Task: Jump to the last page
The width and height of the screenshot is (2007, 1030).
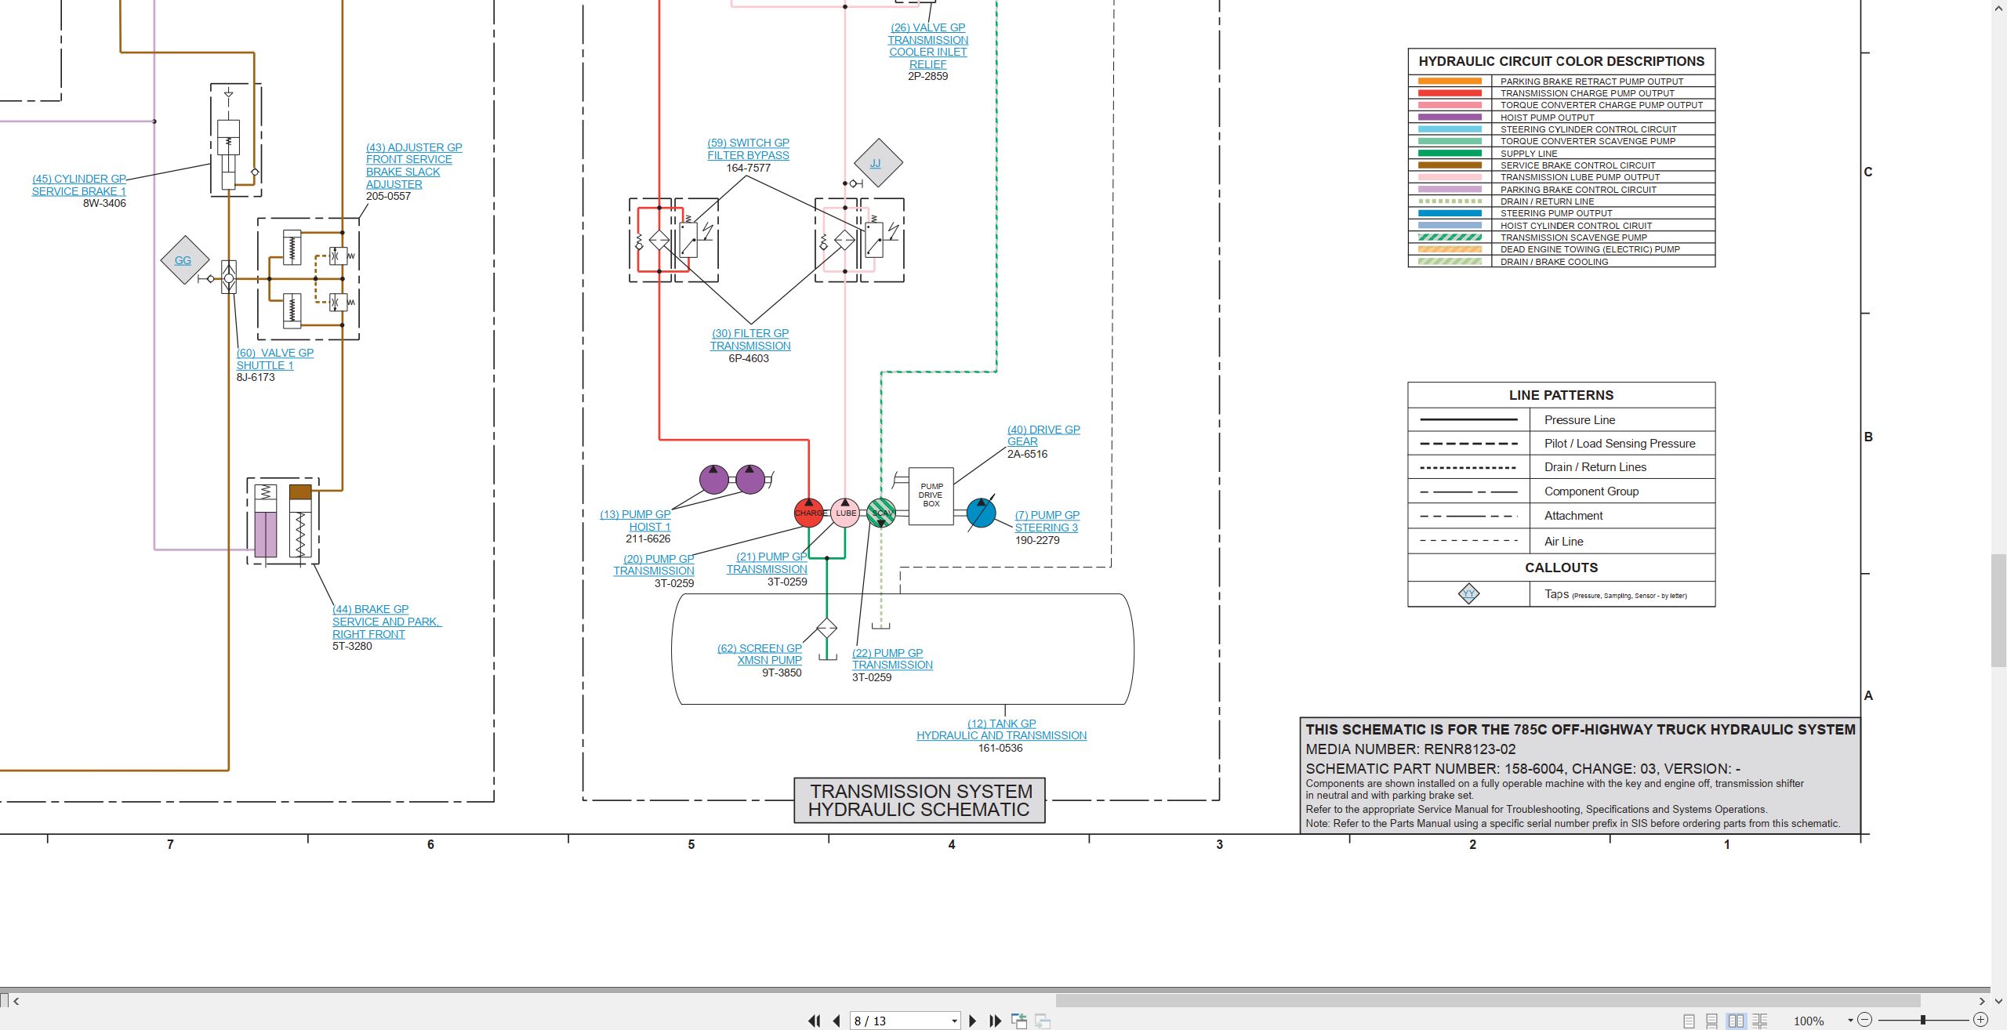Action: (x=996, y=1021)
